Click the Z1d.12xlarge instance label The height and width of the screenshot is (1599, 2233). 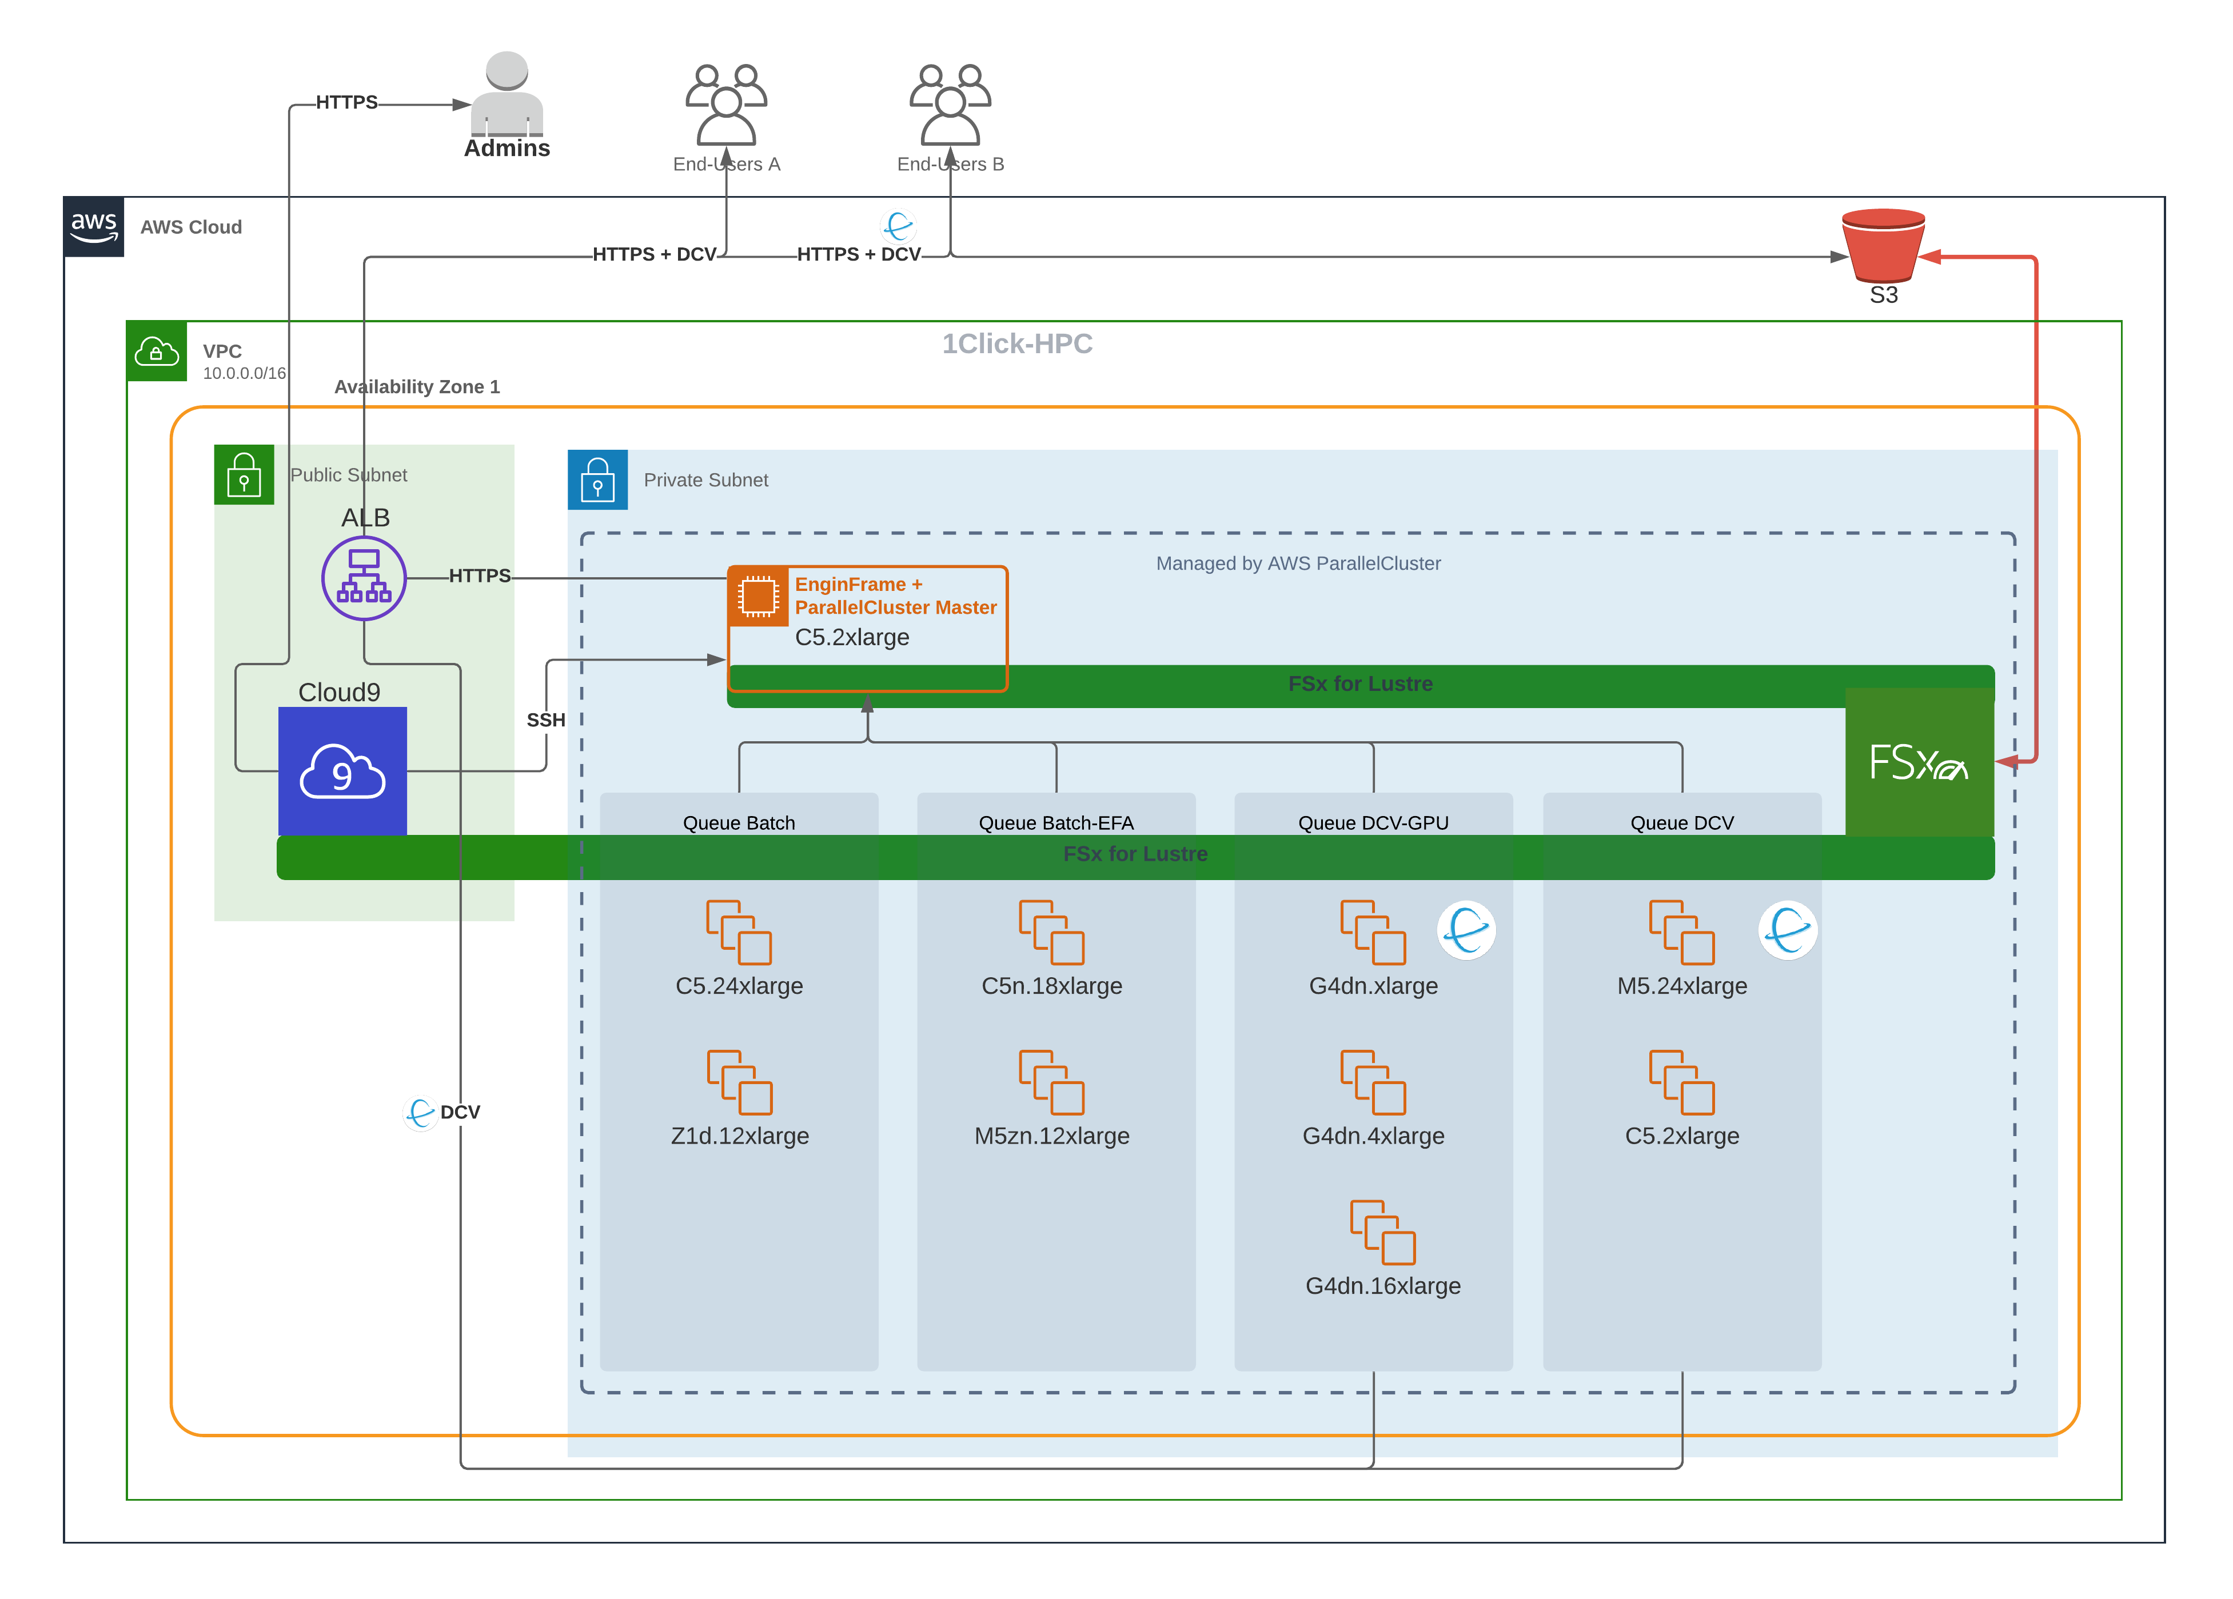(x=739, y=1136)
